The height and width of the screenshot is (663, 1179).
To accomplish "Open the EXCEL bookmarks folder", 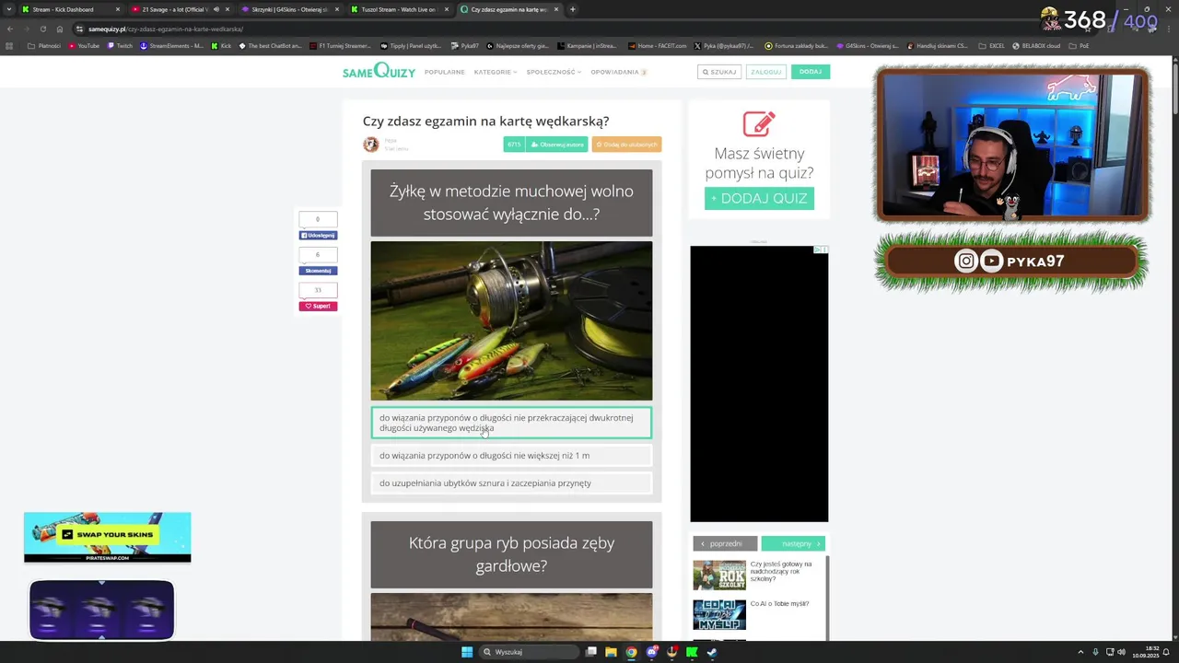I will click(x=992, y=45).
